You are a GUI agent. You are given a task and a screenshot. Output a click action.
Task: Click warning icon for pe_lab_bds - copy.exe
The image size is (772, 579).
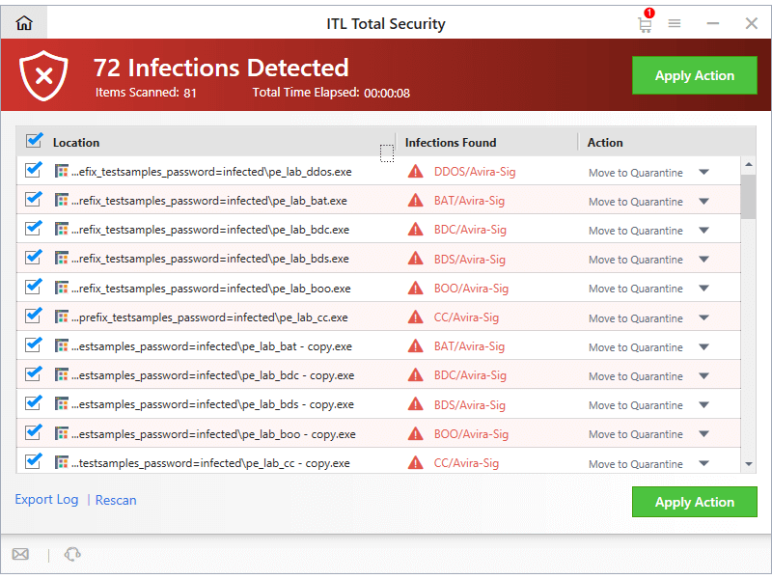416,404
